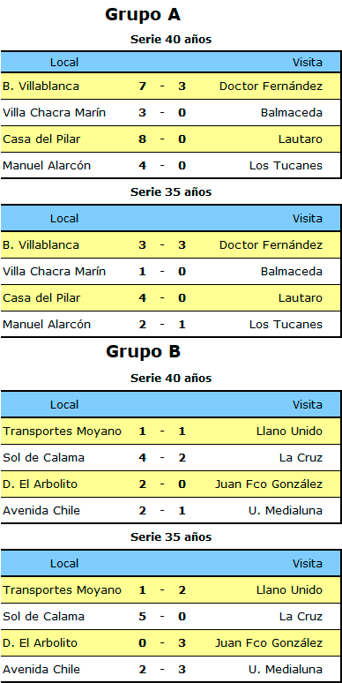Select Villa Chacra Marín in Serie 35 table
The width and height of the screenshot is (342, 683).
[54, 272]
